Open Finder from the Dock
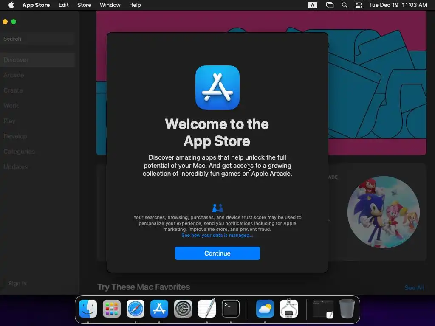 tap(88, 309)
